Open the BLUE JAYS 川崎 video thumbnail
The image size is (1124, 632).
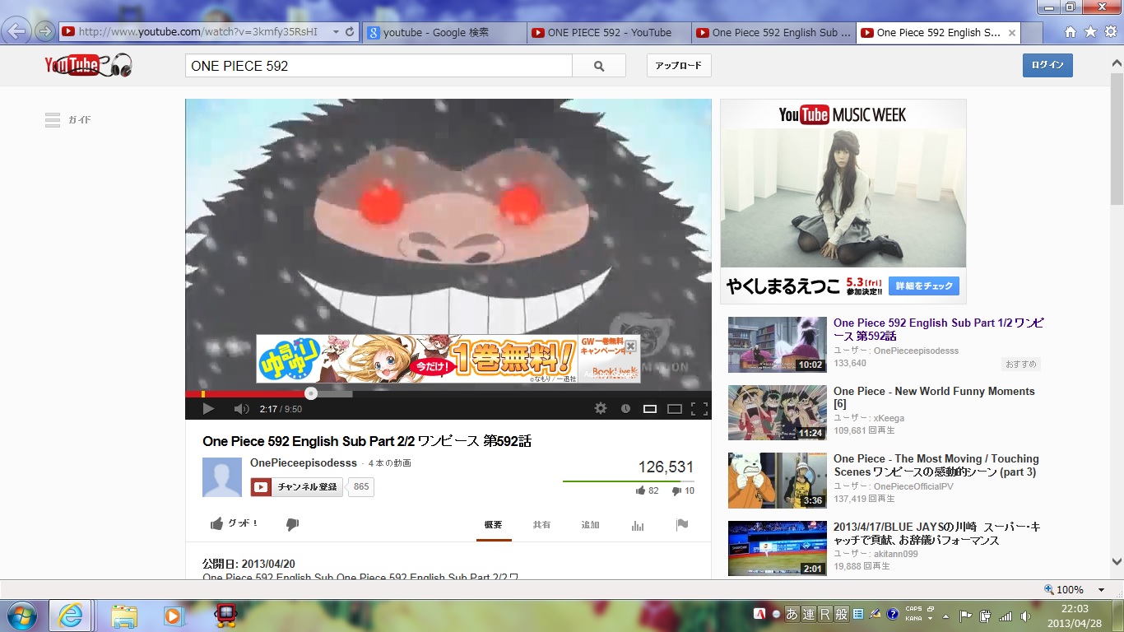click(x=778, y=548)
